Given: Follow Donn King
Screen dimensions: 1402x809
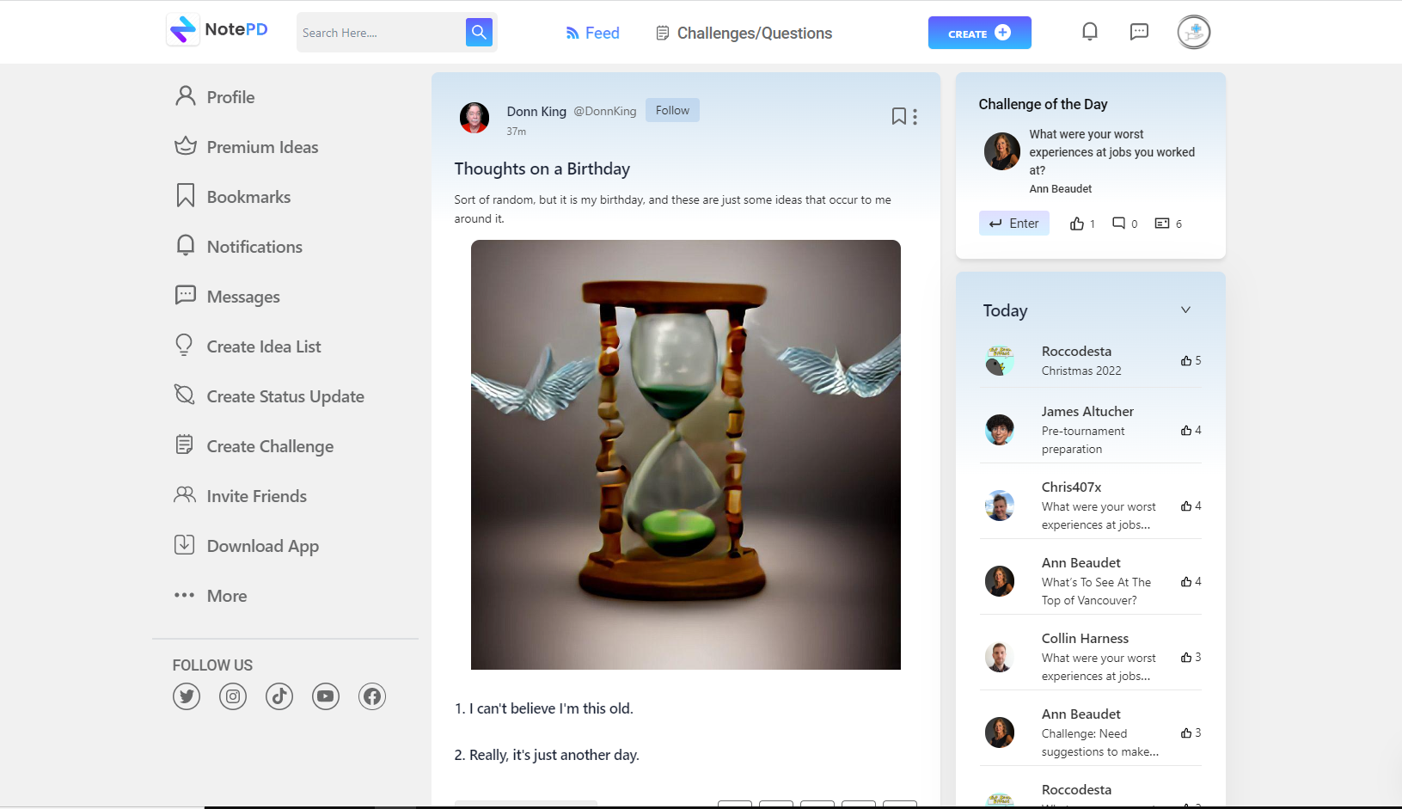Looking at the screenshot, I should click(672, 110).
